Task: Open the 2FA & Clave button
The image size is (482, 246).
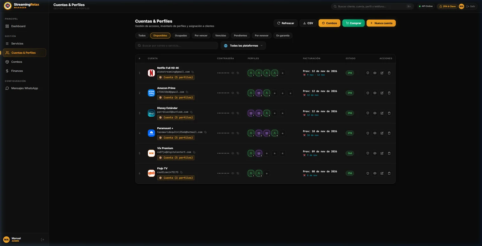Action: coord(447,6)
